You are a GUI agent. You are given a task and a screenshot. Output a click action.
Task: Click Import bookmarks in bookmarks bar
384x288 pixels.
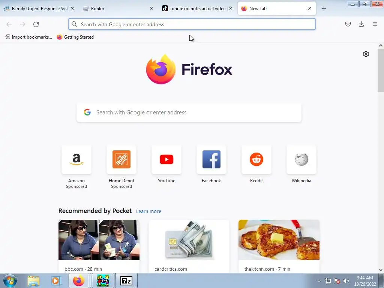coord(28,37)
